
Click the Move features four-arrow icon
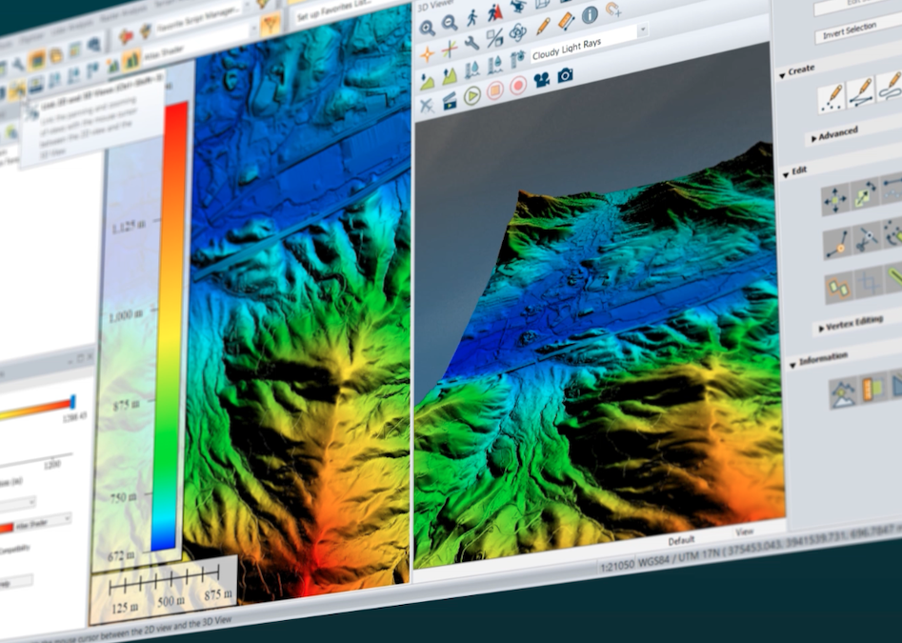tap(834, 200)
